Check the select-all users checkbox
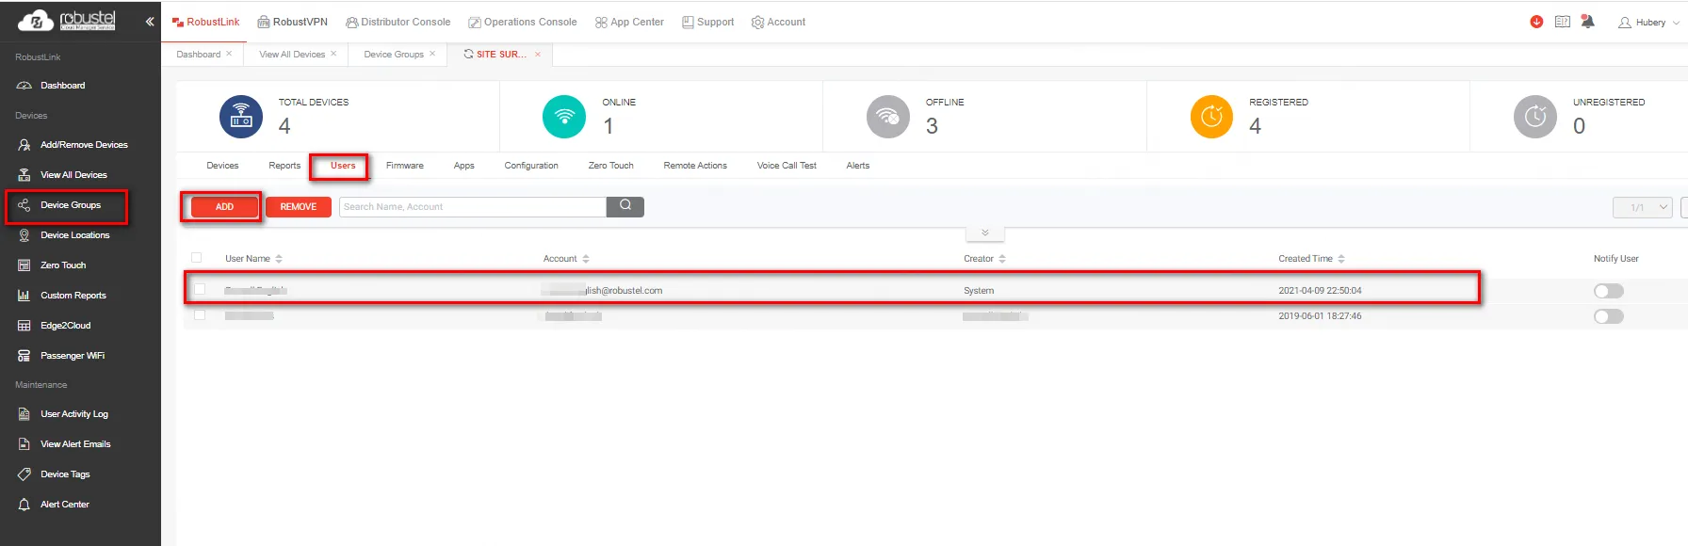 (x=197, y=258)
